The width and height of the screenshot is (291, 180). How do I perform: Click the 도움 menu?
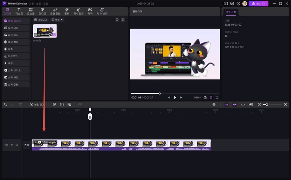coord(46,4)
